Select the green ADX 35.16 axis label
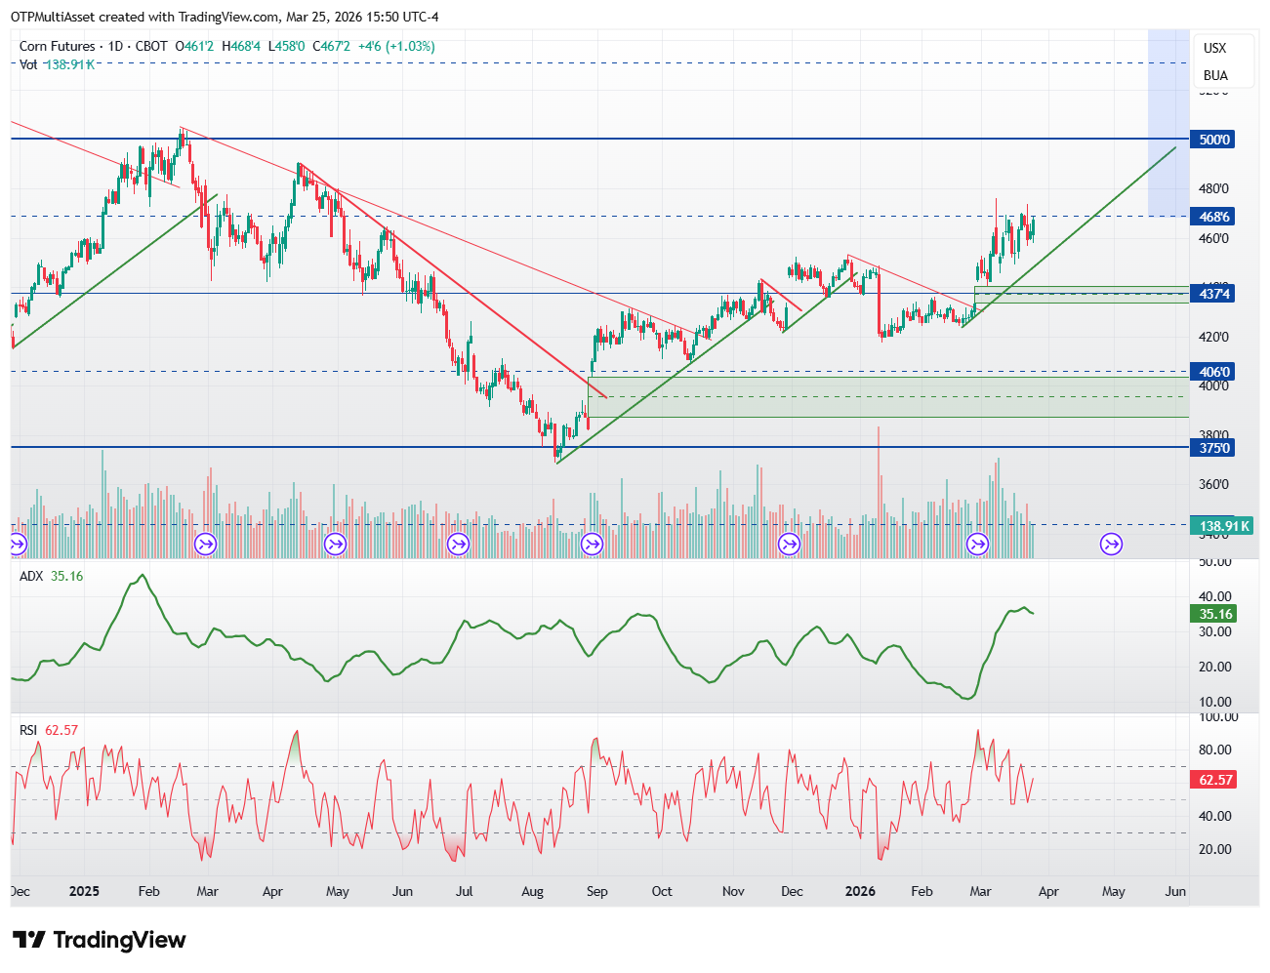Screen dimensions: 1270x973 pos(1213,614)
